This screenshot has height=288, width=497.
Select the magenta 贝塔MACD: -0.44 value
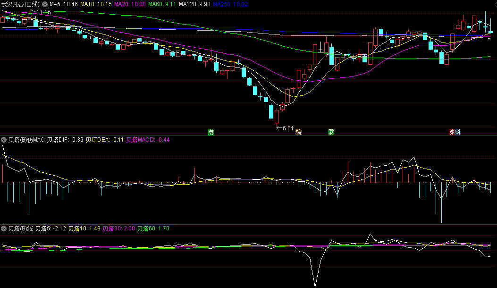point(148,140)
